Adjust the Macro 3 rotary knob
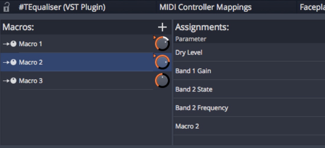Image resolution: width=325 pixels, height=148 pixels. (x=162, y=81)
